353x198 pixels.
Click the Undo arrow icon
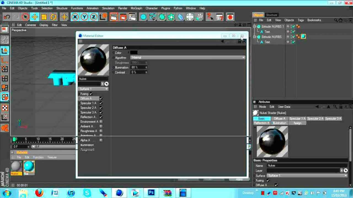pyautogui.click(x=7, y=17)
